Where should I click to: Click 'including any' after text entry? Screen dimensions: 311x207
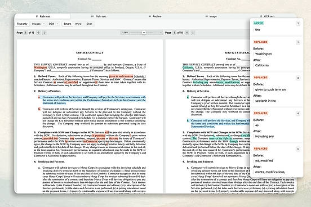264,137
